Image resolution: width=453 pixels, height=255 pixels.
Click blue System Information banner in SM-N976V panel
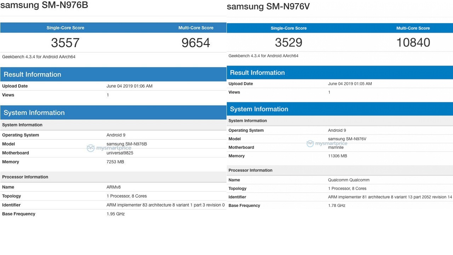tap(340, 109)
